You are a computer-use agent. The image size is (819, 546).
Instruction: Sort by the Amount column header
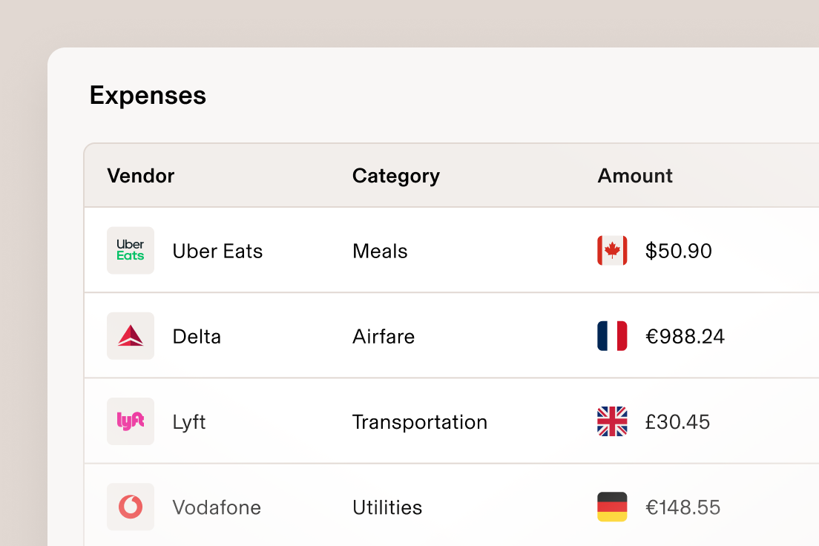tap(635, 176)
